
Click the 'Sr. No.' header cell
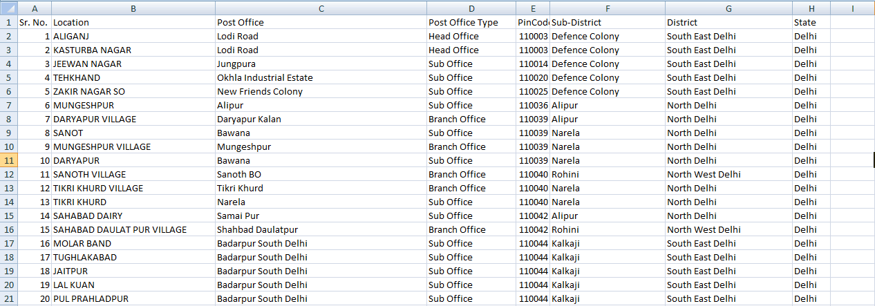34,22
